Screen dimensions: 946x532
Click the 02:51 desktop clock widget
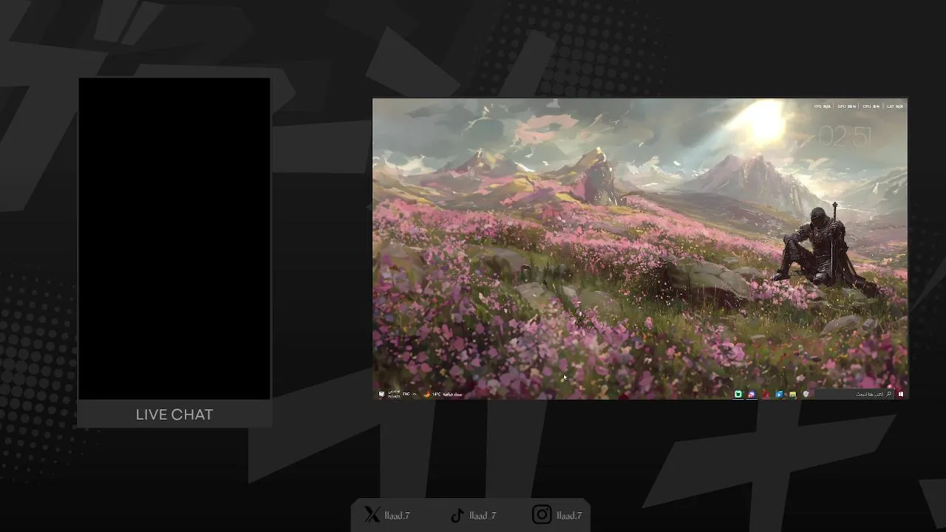tap(845, 136)
